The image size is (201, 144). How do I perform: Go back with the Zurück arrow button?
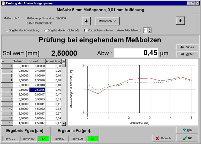(x=187, y=47)
